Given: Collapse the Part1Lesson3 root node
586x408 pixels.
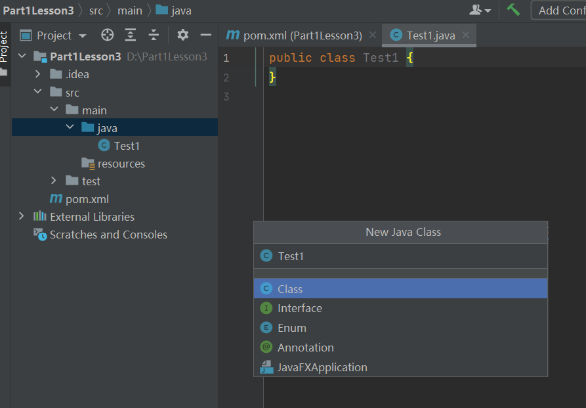Looking at the screenshot, I should pyautogui.click(x=23, y=57).
